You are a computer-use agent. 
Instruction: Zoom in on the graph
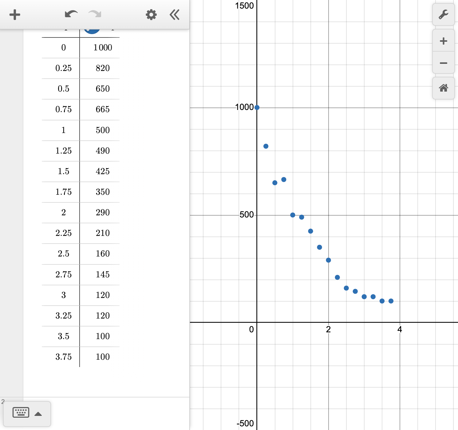click(443, 41)
